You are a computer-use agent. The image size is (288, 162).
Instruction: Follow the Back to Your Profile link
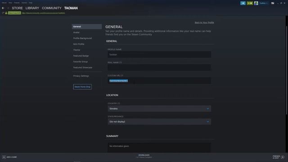click(x=204, y=22)
